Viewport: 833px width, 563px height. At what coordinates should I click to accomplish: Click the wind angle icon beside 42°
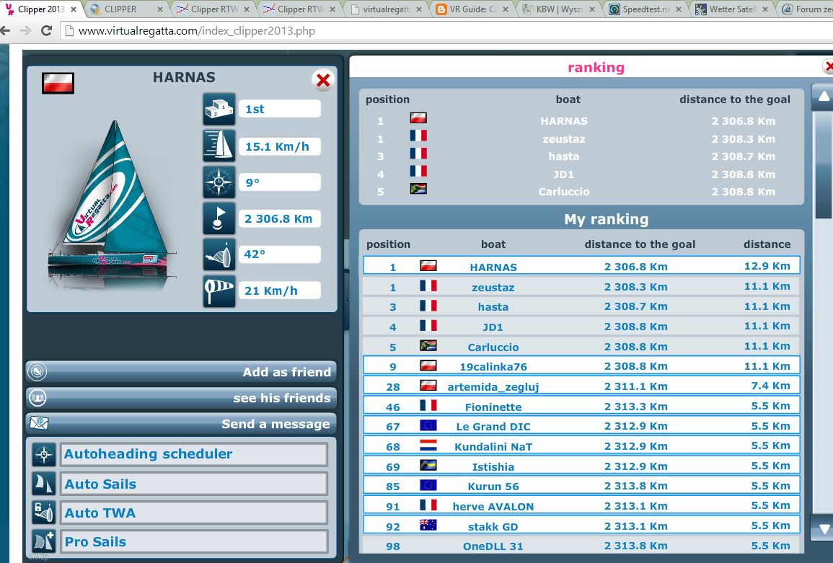point(219,254)
